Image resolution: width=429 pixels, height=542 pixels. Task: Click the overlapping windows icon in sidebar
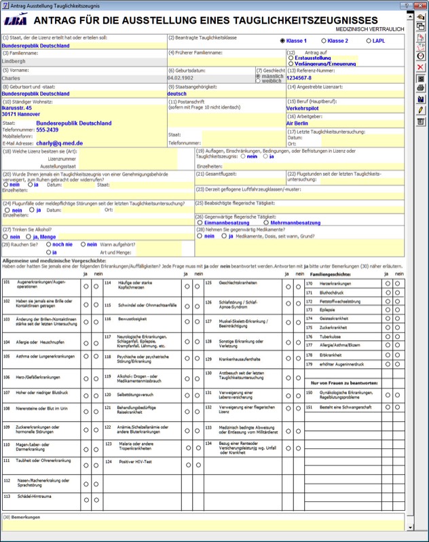click(x=421, y=27)
